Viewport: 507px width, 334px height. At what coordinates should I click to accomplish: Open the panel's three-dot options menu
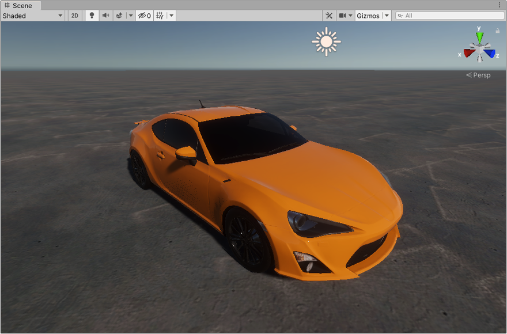point(500,5)
